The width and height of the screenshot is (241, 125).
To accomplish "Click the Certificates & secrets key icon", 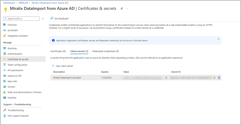I will point(5,59).
